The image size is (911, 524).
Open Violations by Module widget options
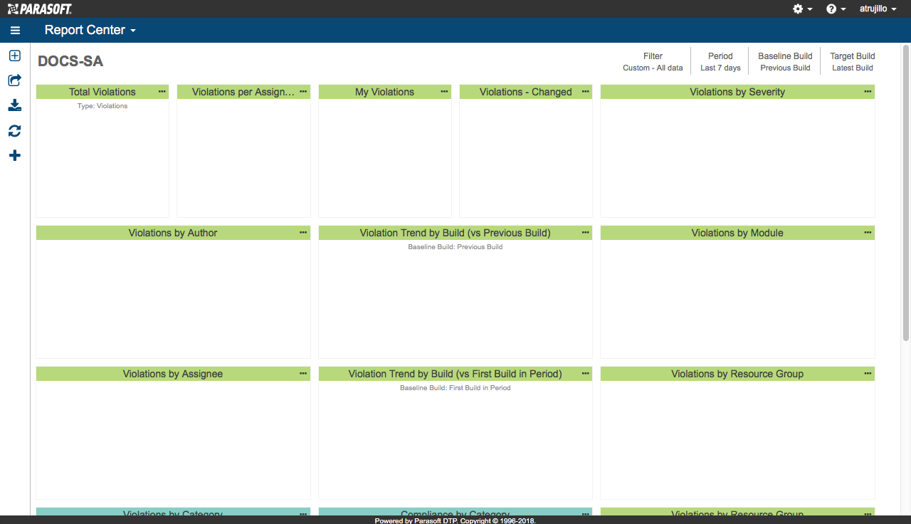tap(868, 232)
